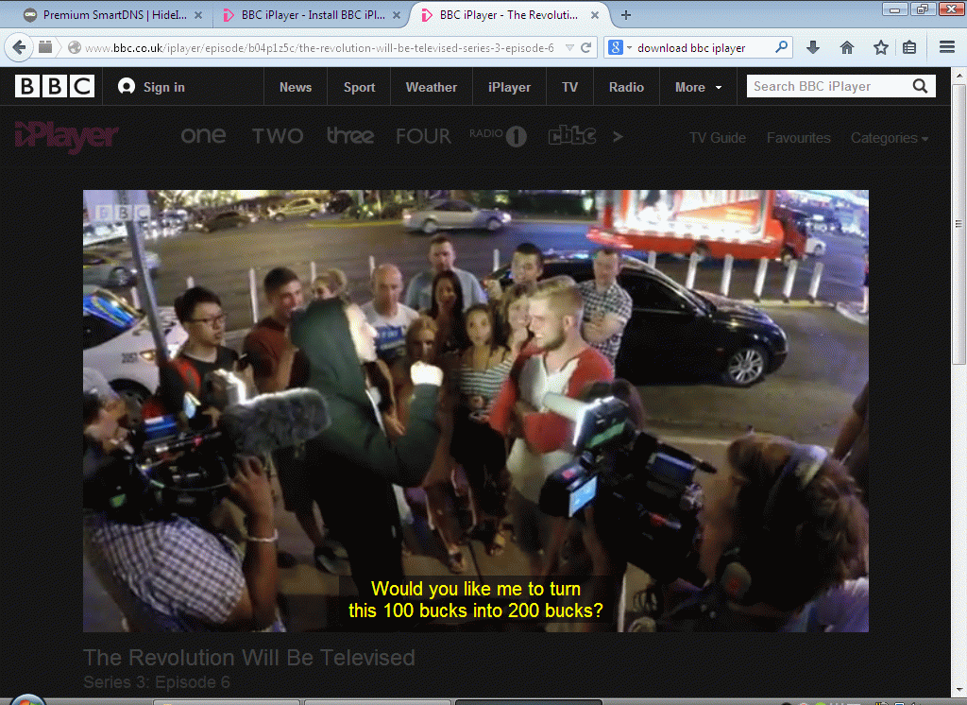Open the TV Guide link
The image size is (967, 705).
click(718, 138)
